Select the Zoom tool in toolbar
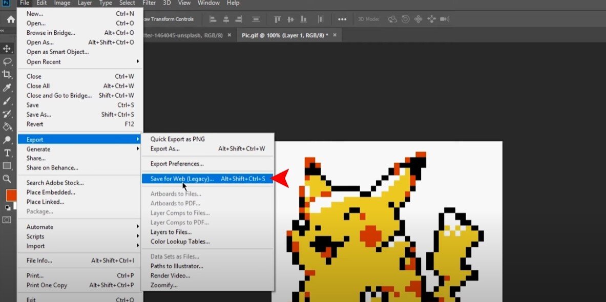The height and width of the screenshot is (302, 606). [7, 179]
